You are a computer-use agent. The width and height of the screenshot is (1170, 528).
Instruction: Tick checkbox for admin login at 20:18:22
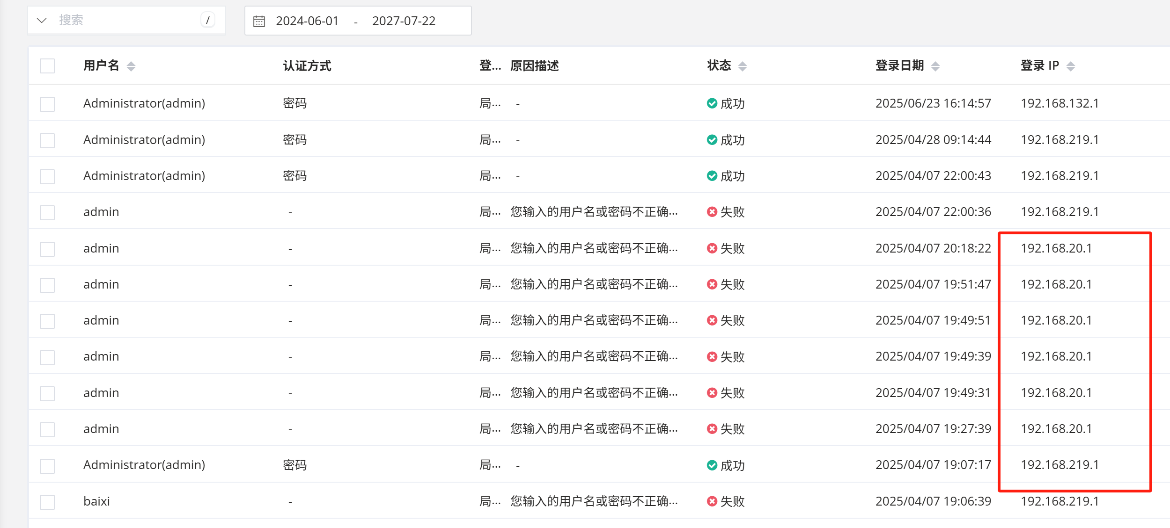tap(47, 249)
